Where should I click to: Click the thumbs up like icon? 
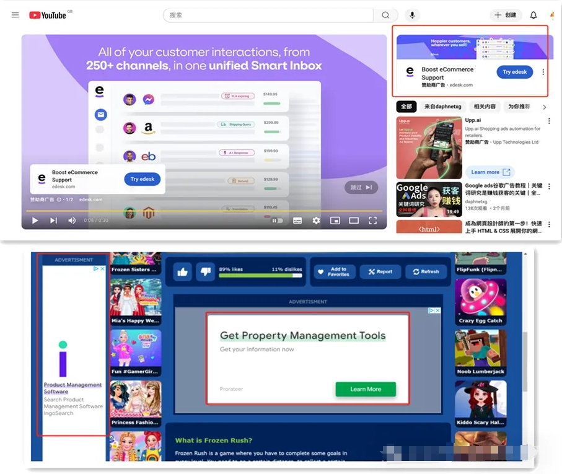182,271
